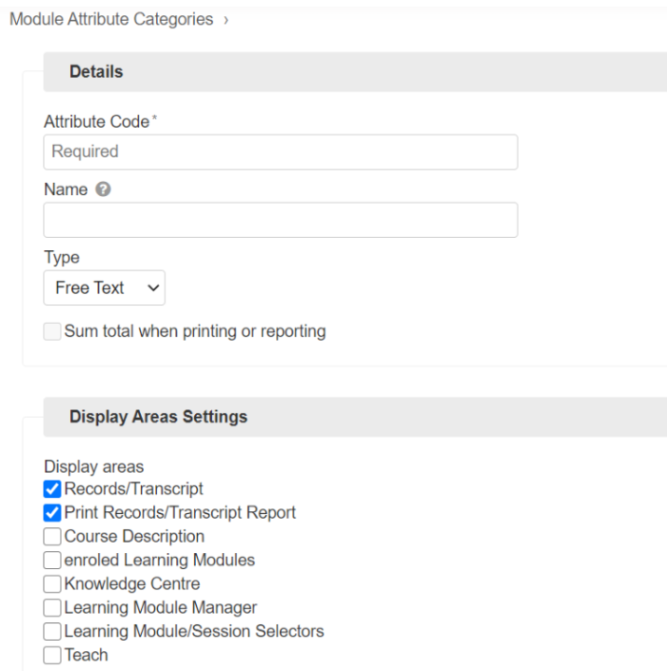Tick the Teach display area checkbox

(53, 656)
